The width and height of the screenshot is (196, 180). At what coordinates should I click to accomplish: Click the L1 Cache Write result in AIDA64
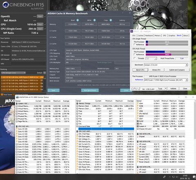pos(89,31)
